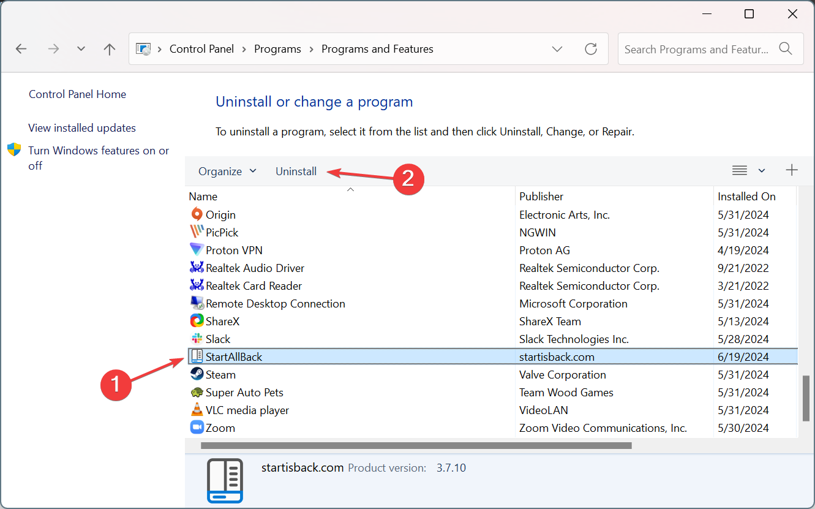The height and width of the screenshot is (509, 815).
Task: Click product version 3.7.10 value
Action: click(x=451, y=468)
